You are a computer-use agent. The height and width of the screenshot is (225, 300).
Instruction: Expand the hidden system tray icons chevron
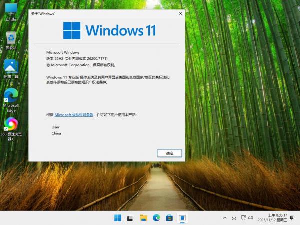pos(225,218)
